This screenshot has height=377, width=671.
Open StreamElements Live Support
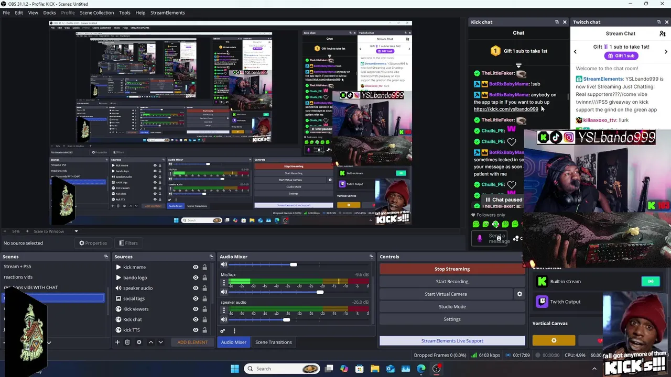pyautogui.click(x=452, y=341)
